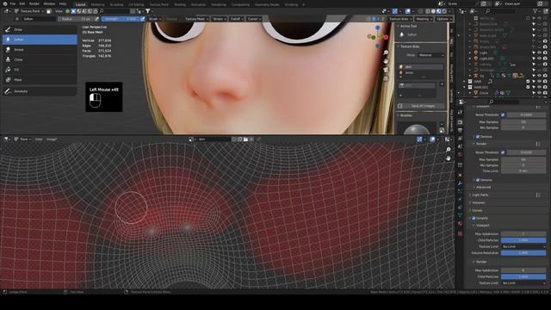Select the Fill tool
551x310 pixels.
click(40, 70)
